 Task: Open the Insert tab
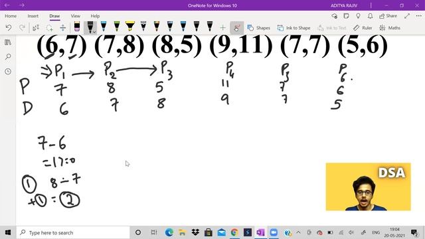(x=33, y=16)
